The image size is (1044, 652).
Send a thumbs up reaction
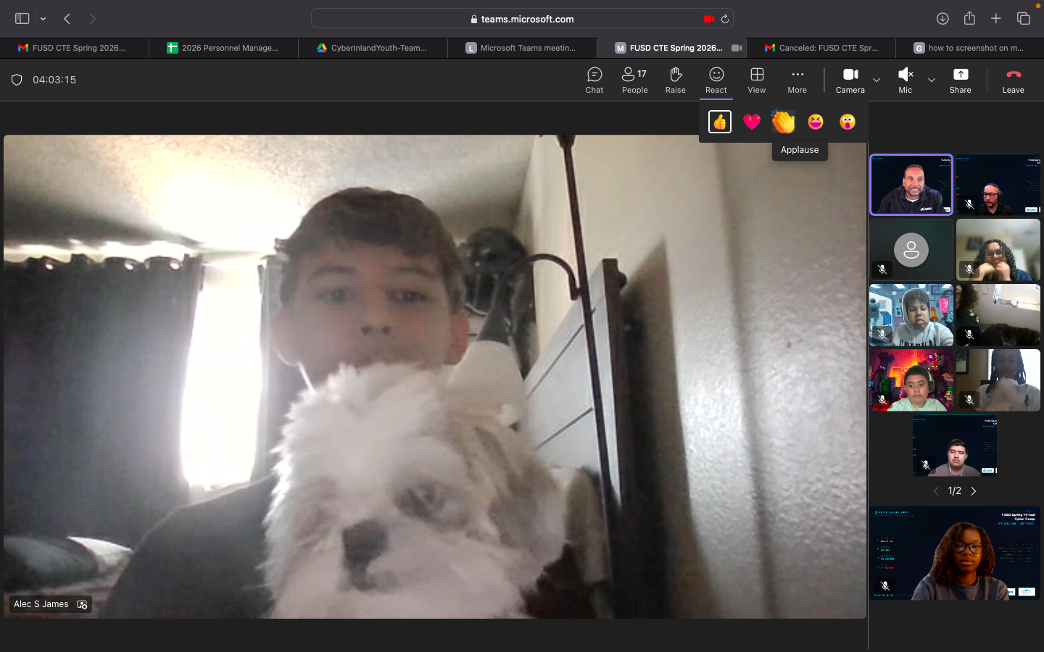(719, 122)
